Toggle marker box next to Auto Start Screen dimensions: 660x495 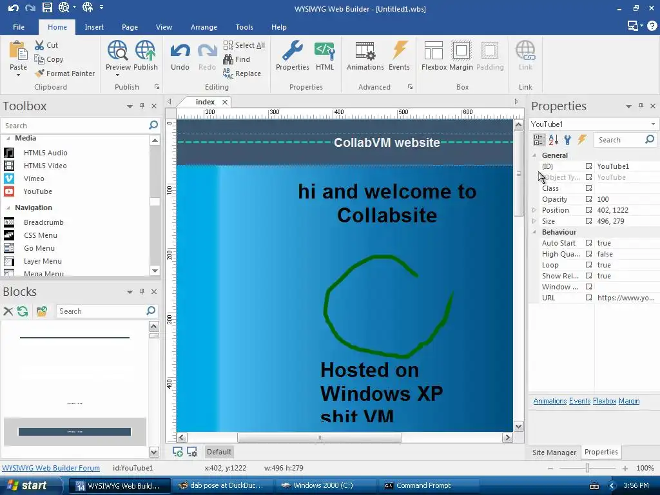tap(589, 243)
